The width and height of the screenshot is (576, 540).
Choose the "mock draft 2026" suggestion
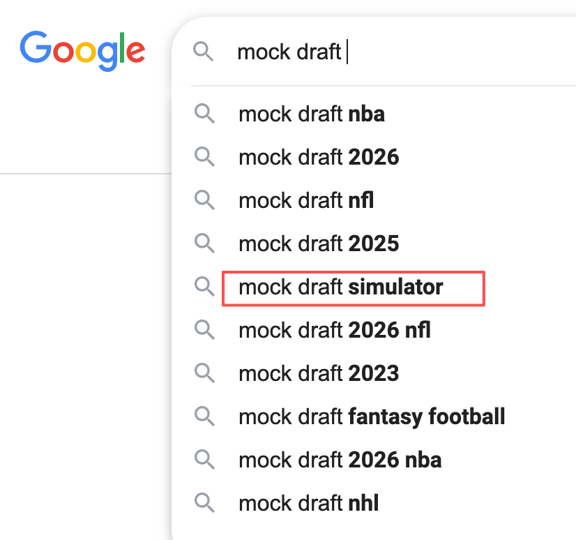point(319,157)
